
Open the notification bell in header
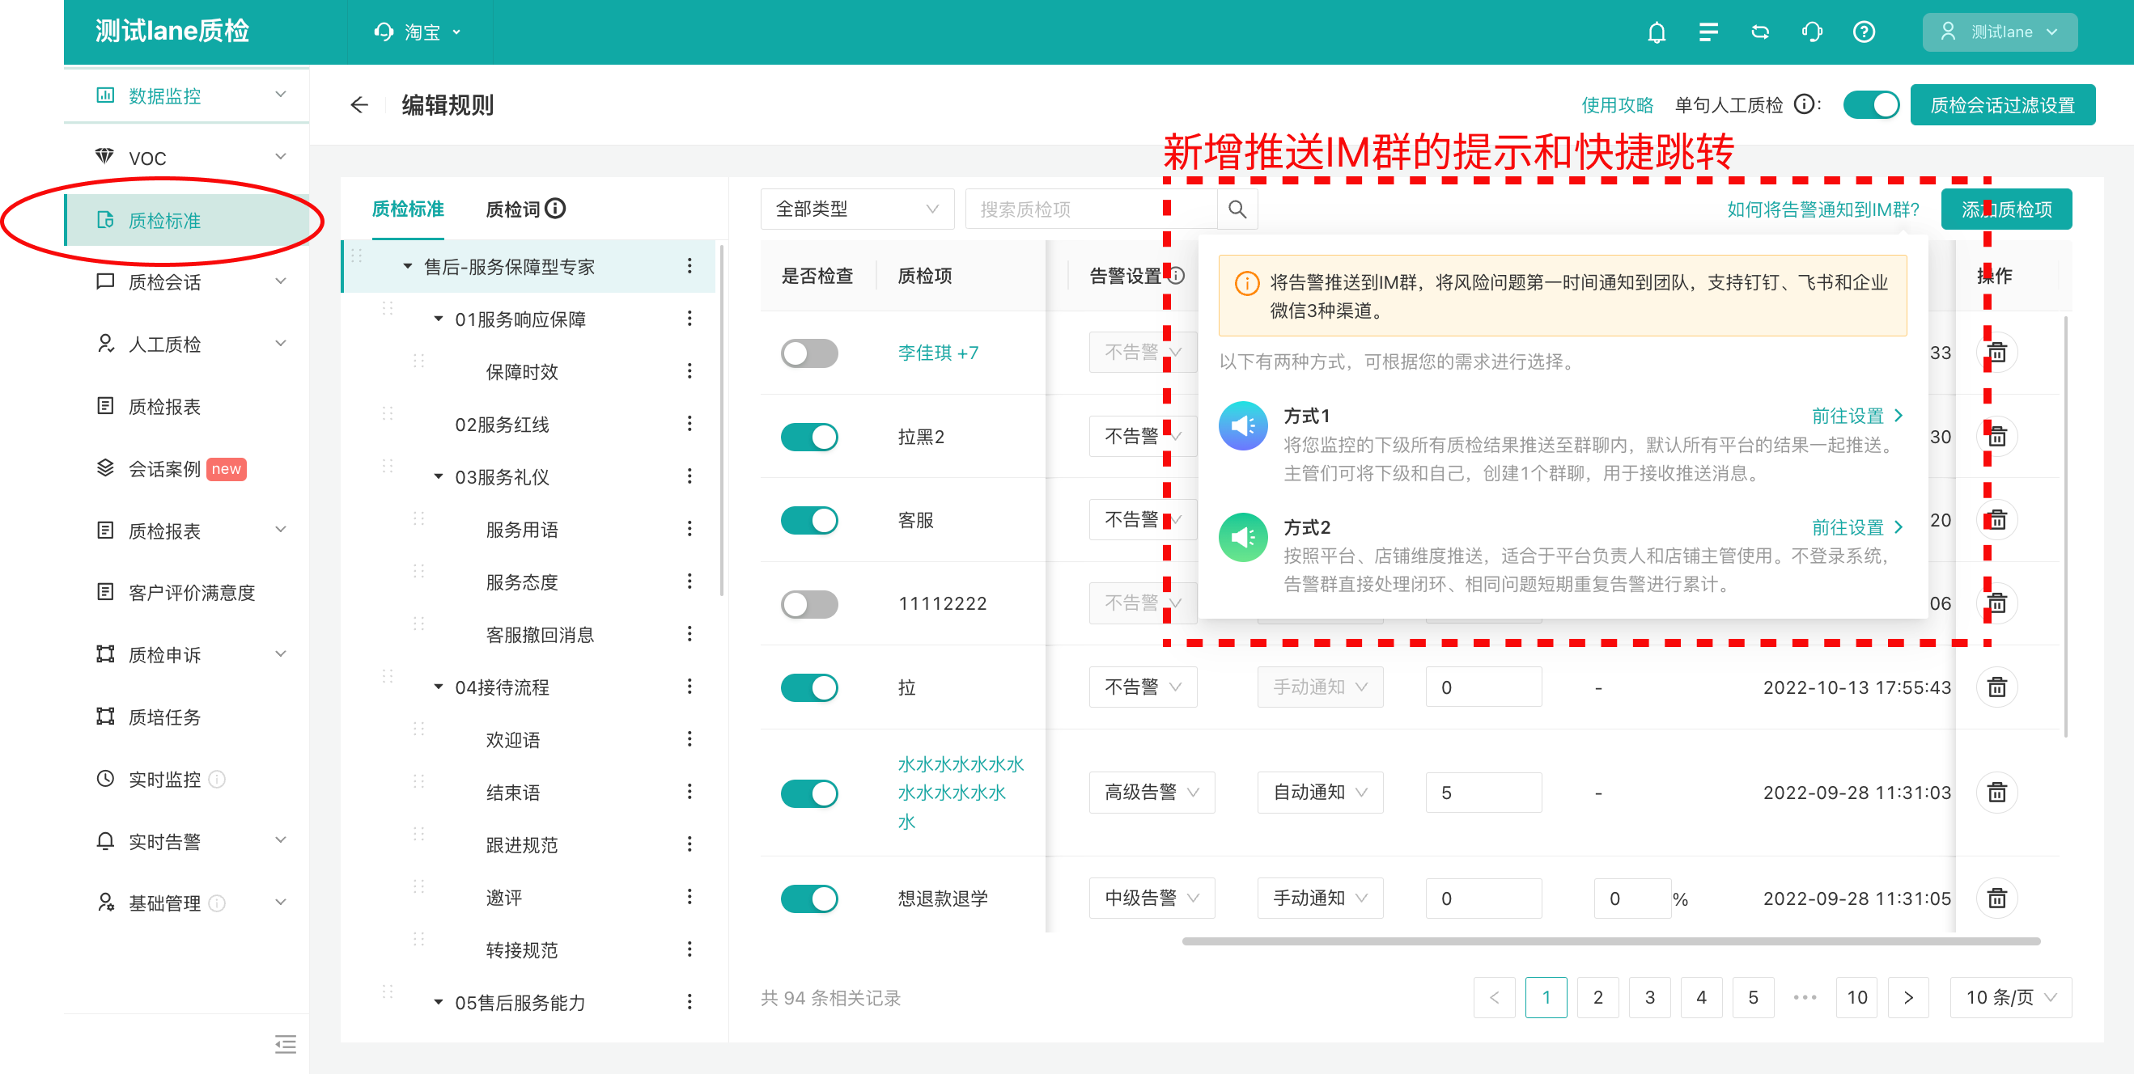tap(1656, 32)
